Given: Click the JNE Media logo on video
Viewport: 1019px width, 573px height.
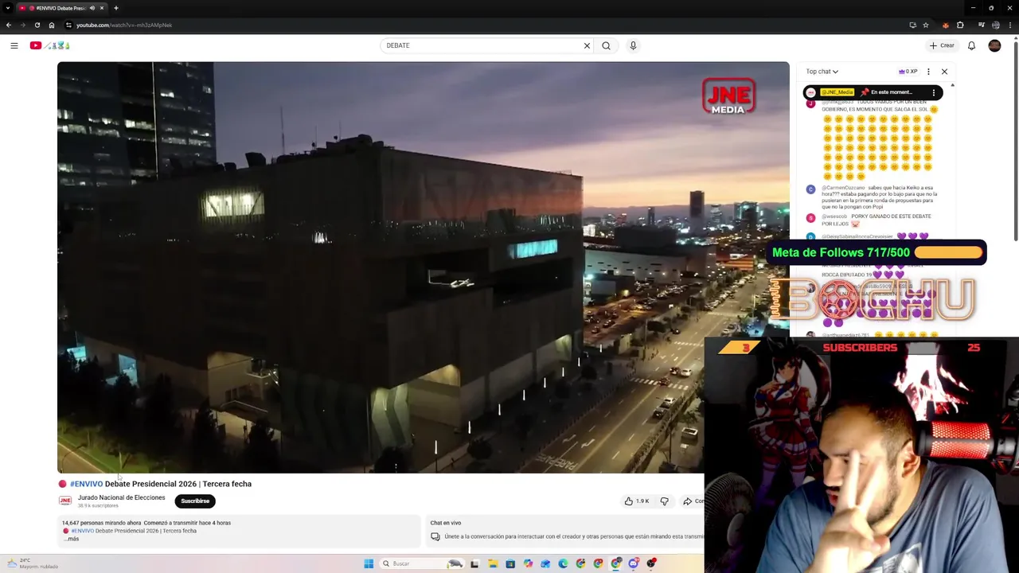Looking at the screenshot, I should (728, 96).
